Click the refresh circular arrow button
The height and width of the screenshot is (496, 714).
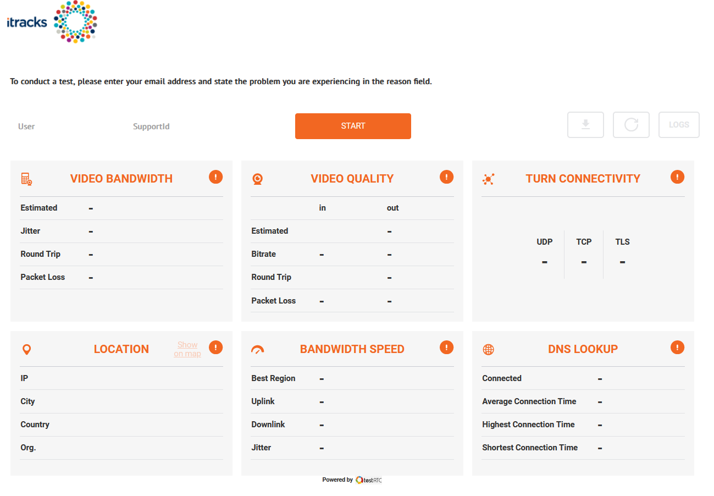pos(632,125)
